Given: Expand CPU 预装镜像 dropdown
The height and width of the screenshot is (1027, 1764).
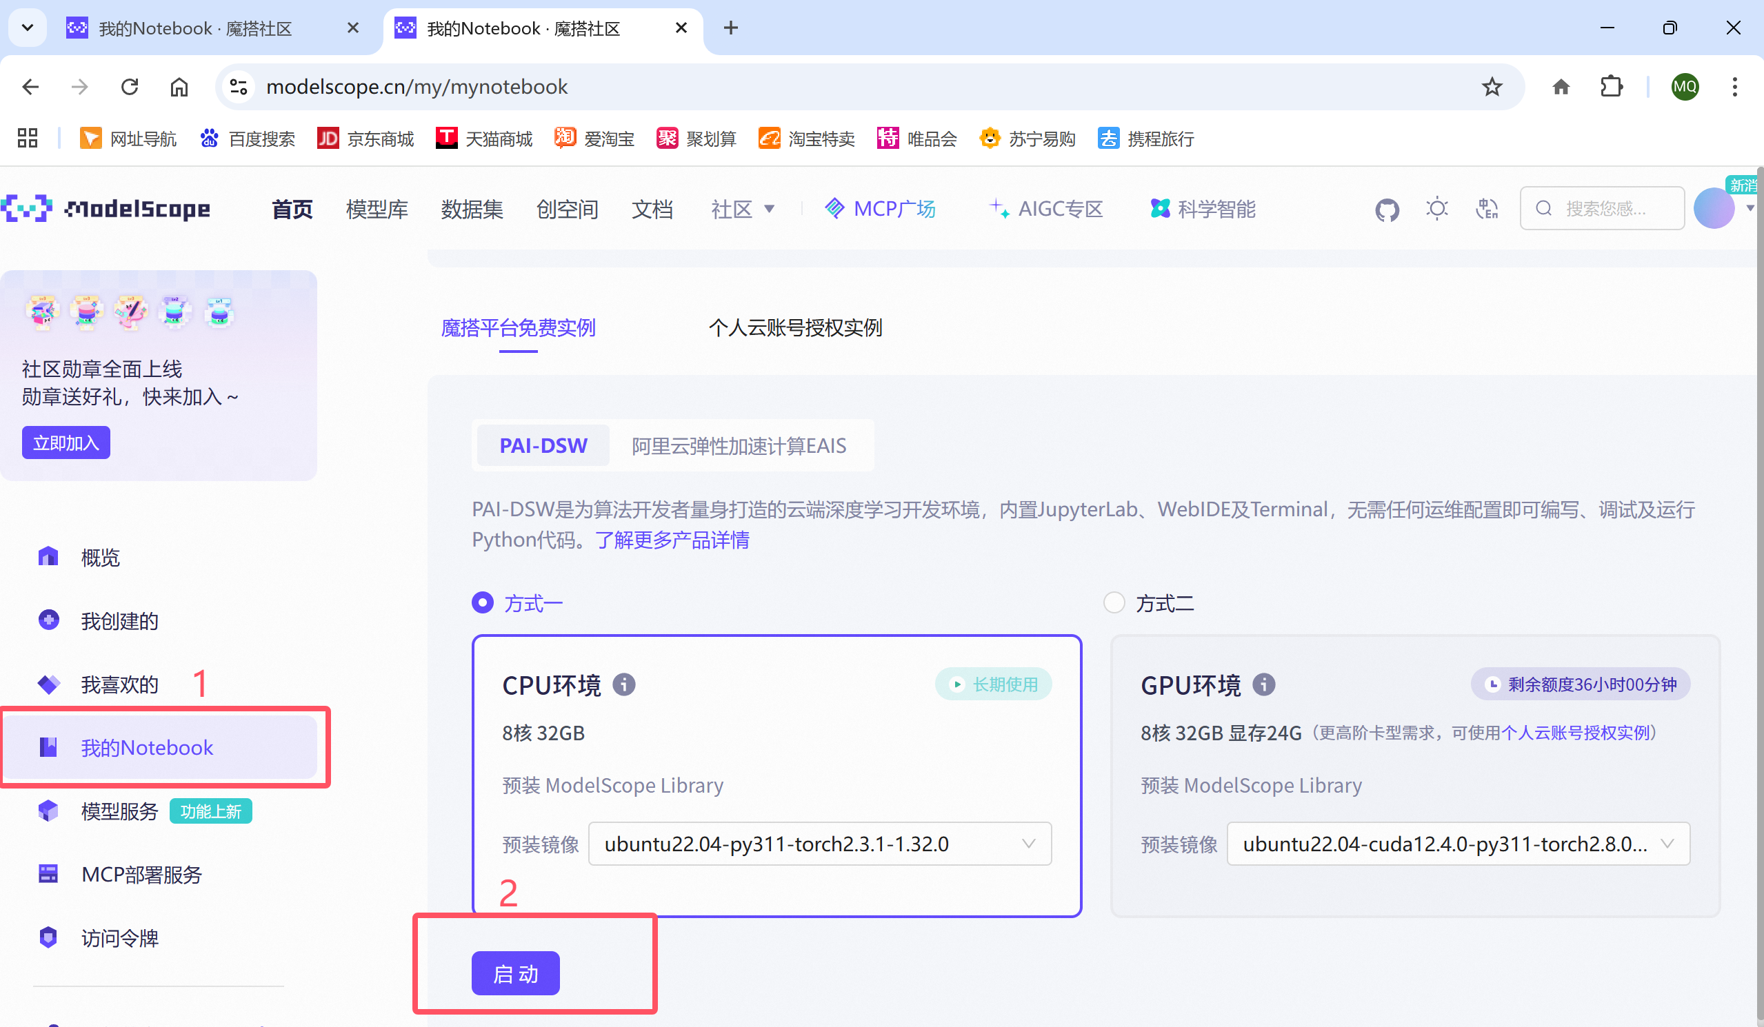Looking at the screenshot, I should tap(819, 844).
